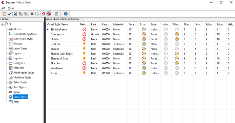Toggle Background for the 2D Wireframe row
The height and width of the screenshot is (123, 235).
[144, 29]
